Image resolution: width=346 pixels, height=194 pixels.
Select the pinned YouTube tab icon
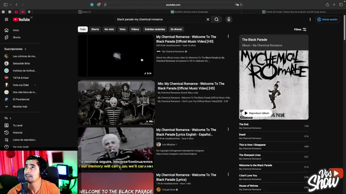click(x=23, y=12)
